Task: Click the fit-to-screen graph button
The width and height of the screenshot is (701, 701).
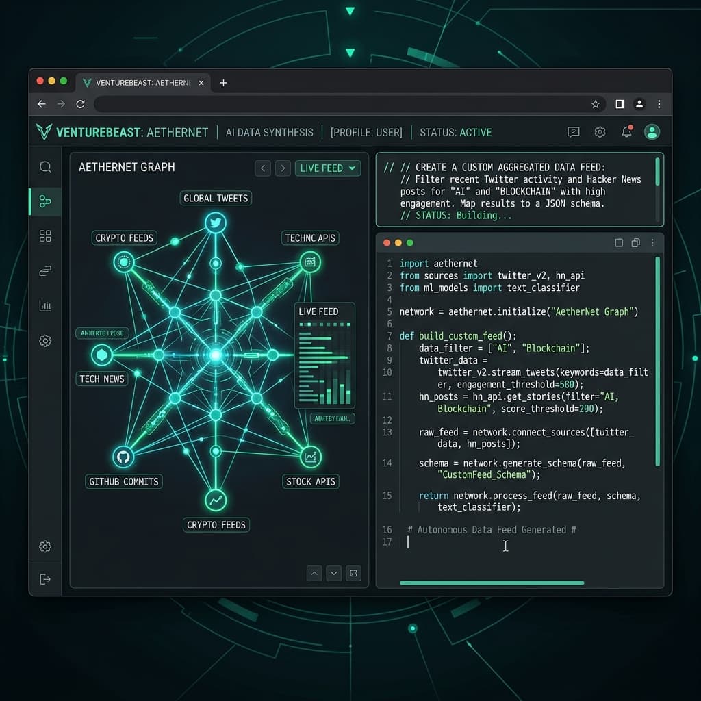Action: click(354, 573)
